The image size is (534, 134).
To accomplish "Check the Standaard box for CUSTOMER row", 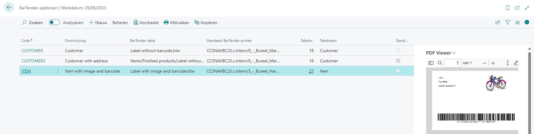I will (x=398, y=51).
